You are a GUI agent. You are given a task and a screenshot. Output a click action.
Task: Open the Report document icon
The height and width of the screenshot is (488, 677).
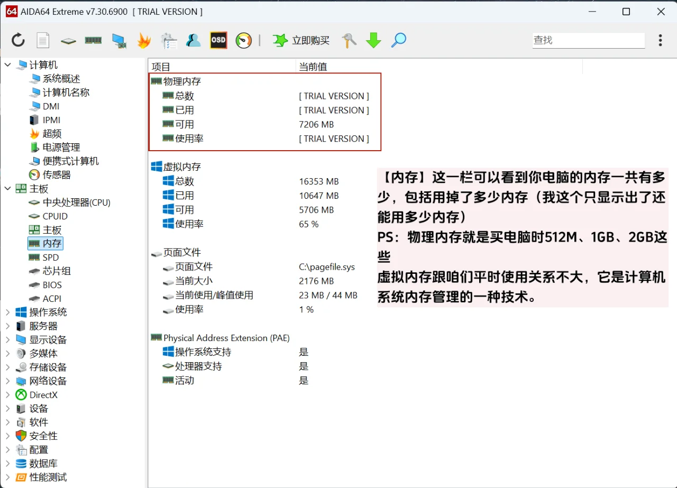pos(43,40)
